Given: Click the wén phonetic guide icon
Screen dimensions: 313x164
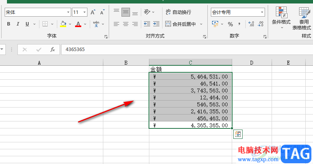Looking at the screenshot, I should coord(96,24).
